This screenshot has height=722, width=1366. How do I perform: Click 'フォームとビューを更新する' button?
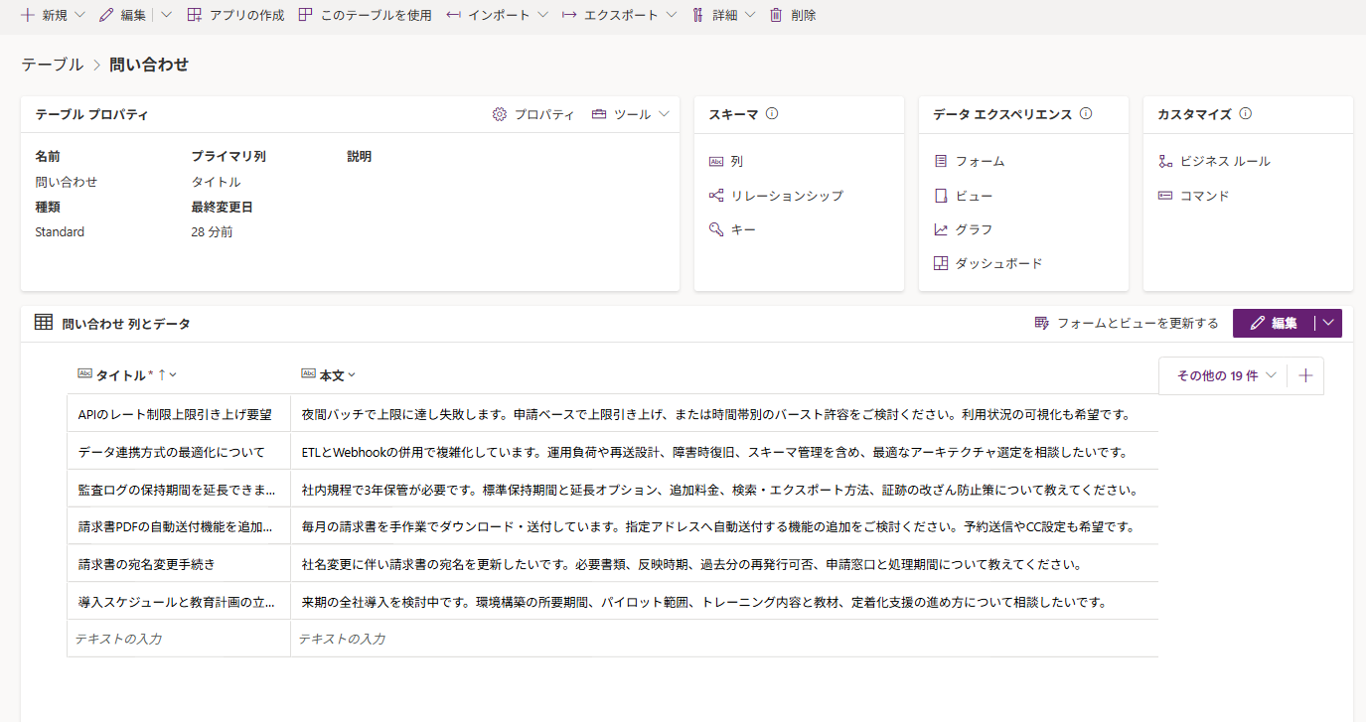tap(1127, 323)
